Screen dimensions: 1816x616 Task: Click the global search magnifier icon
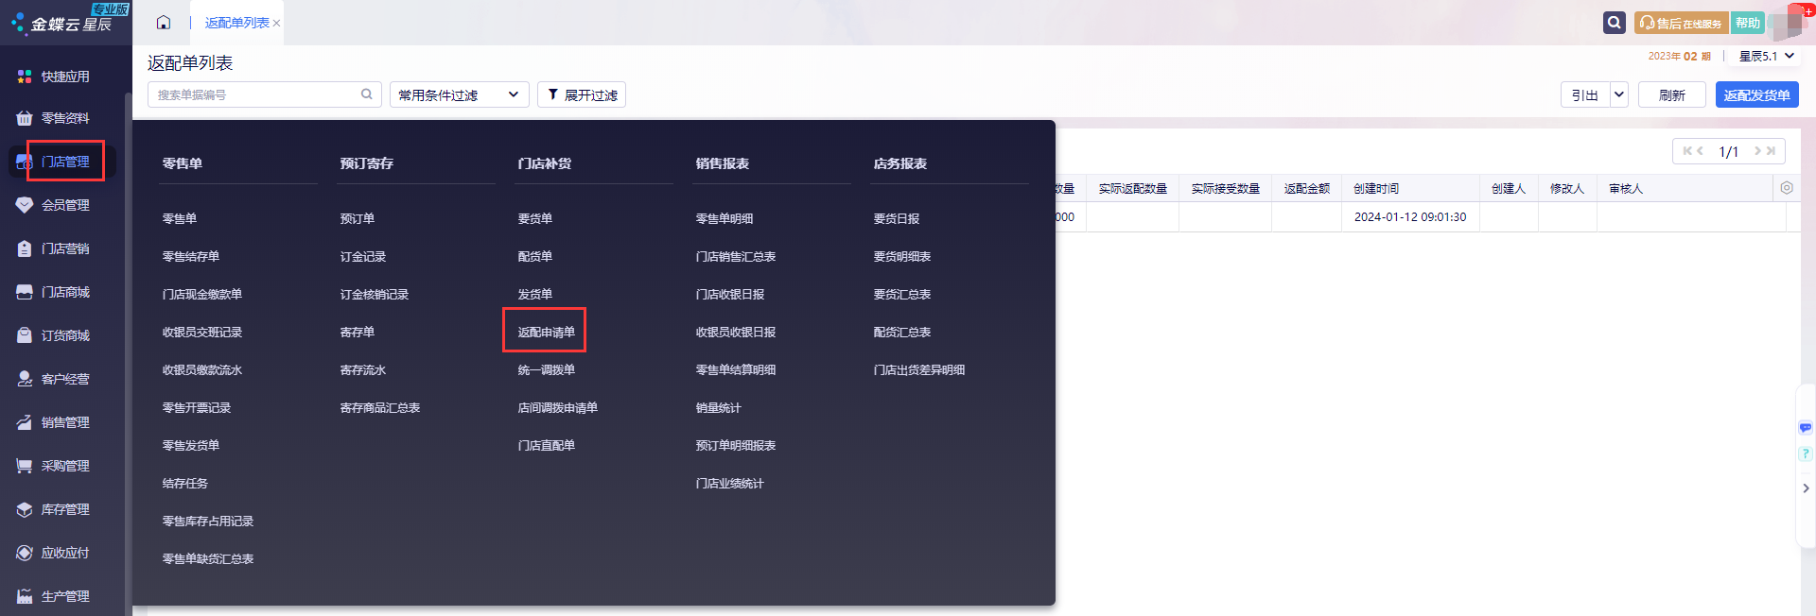1615,23
